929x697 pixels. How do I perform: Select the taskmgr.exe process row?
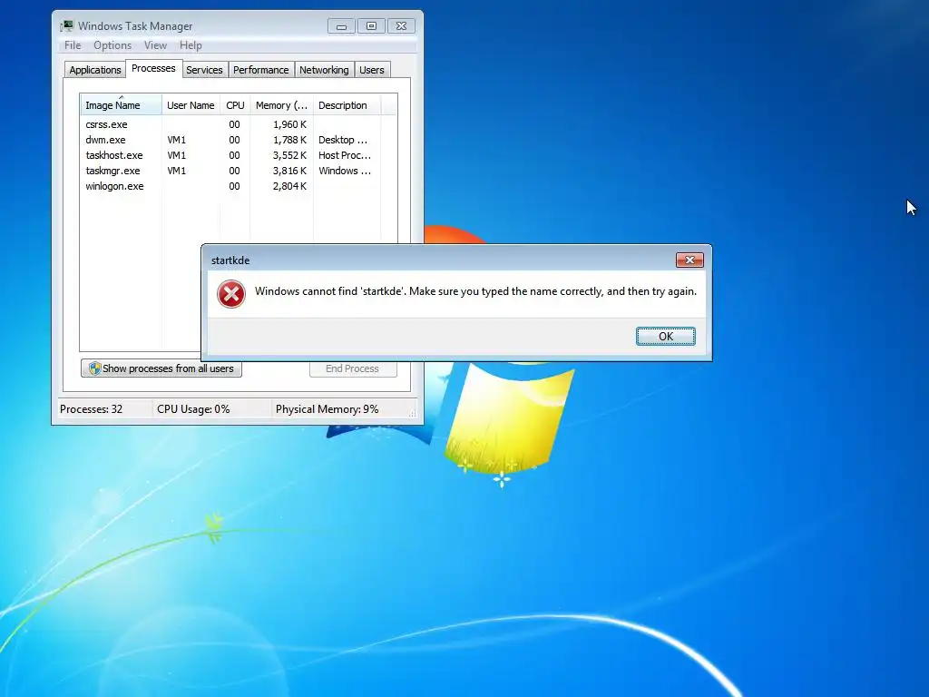tap(239, 171)
